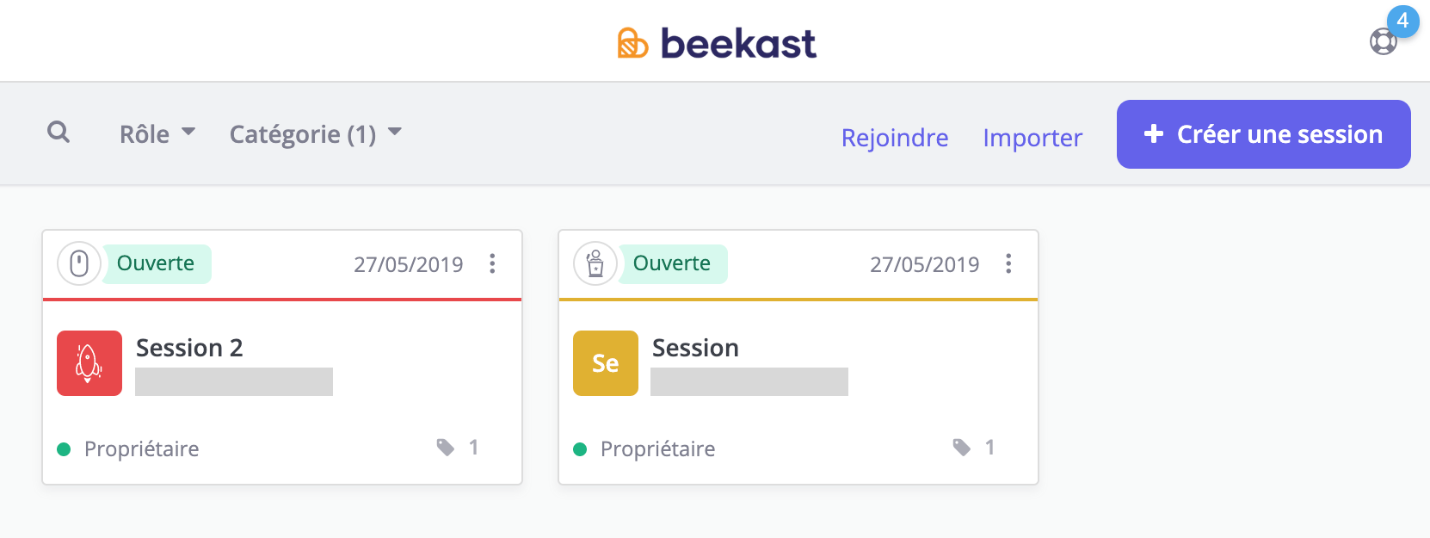The width and height of the screenshot is (1430, 538).
Task: Click the tag icon on Session 2 card
Action: 446,448
